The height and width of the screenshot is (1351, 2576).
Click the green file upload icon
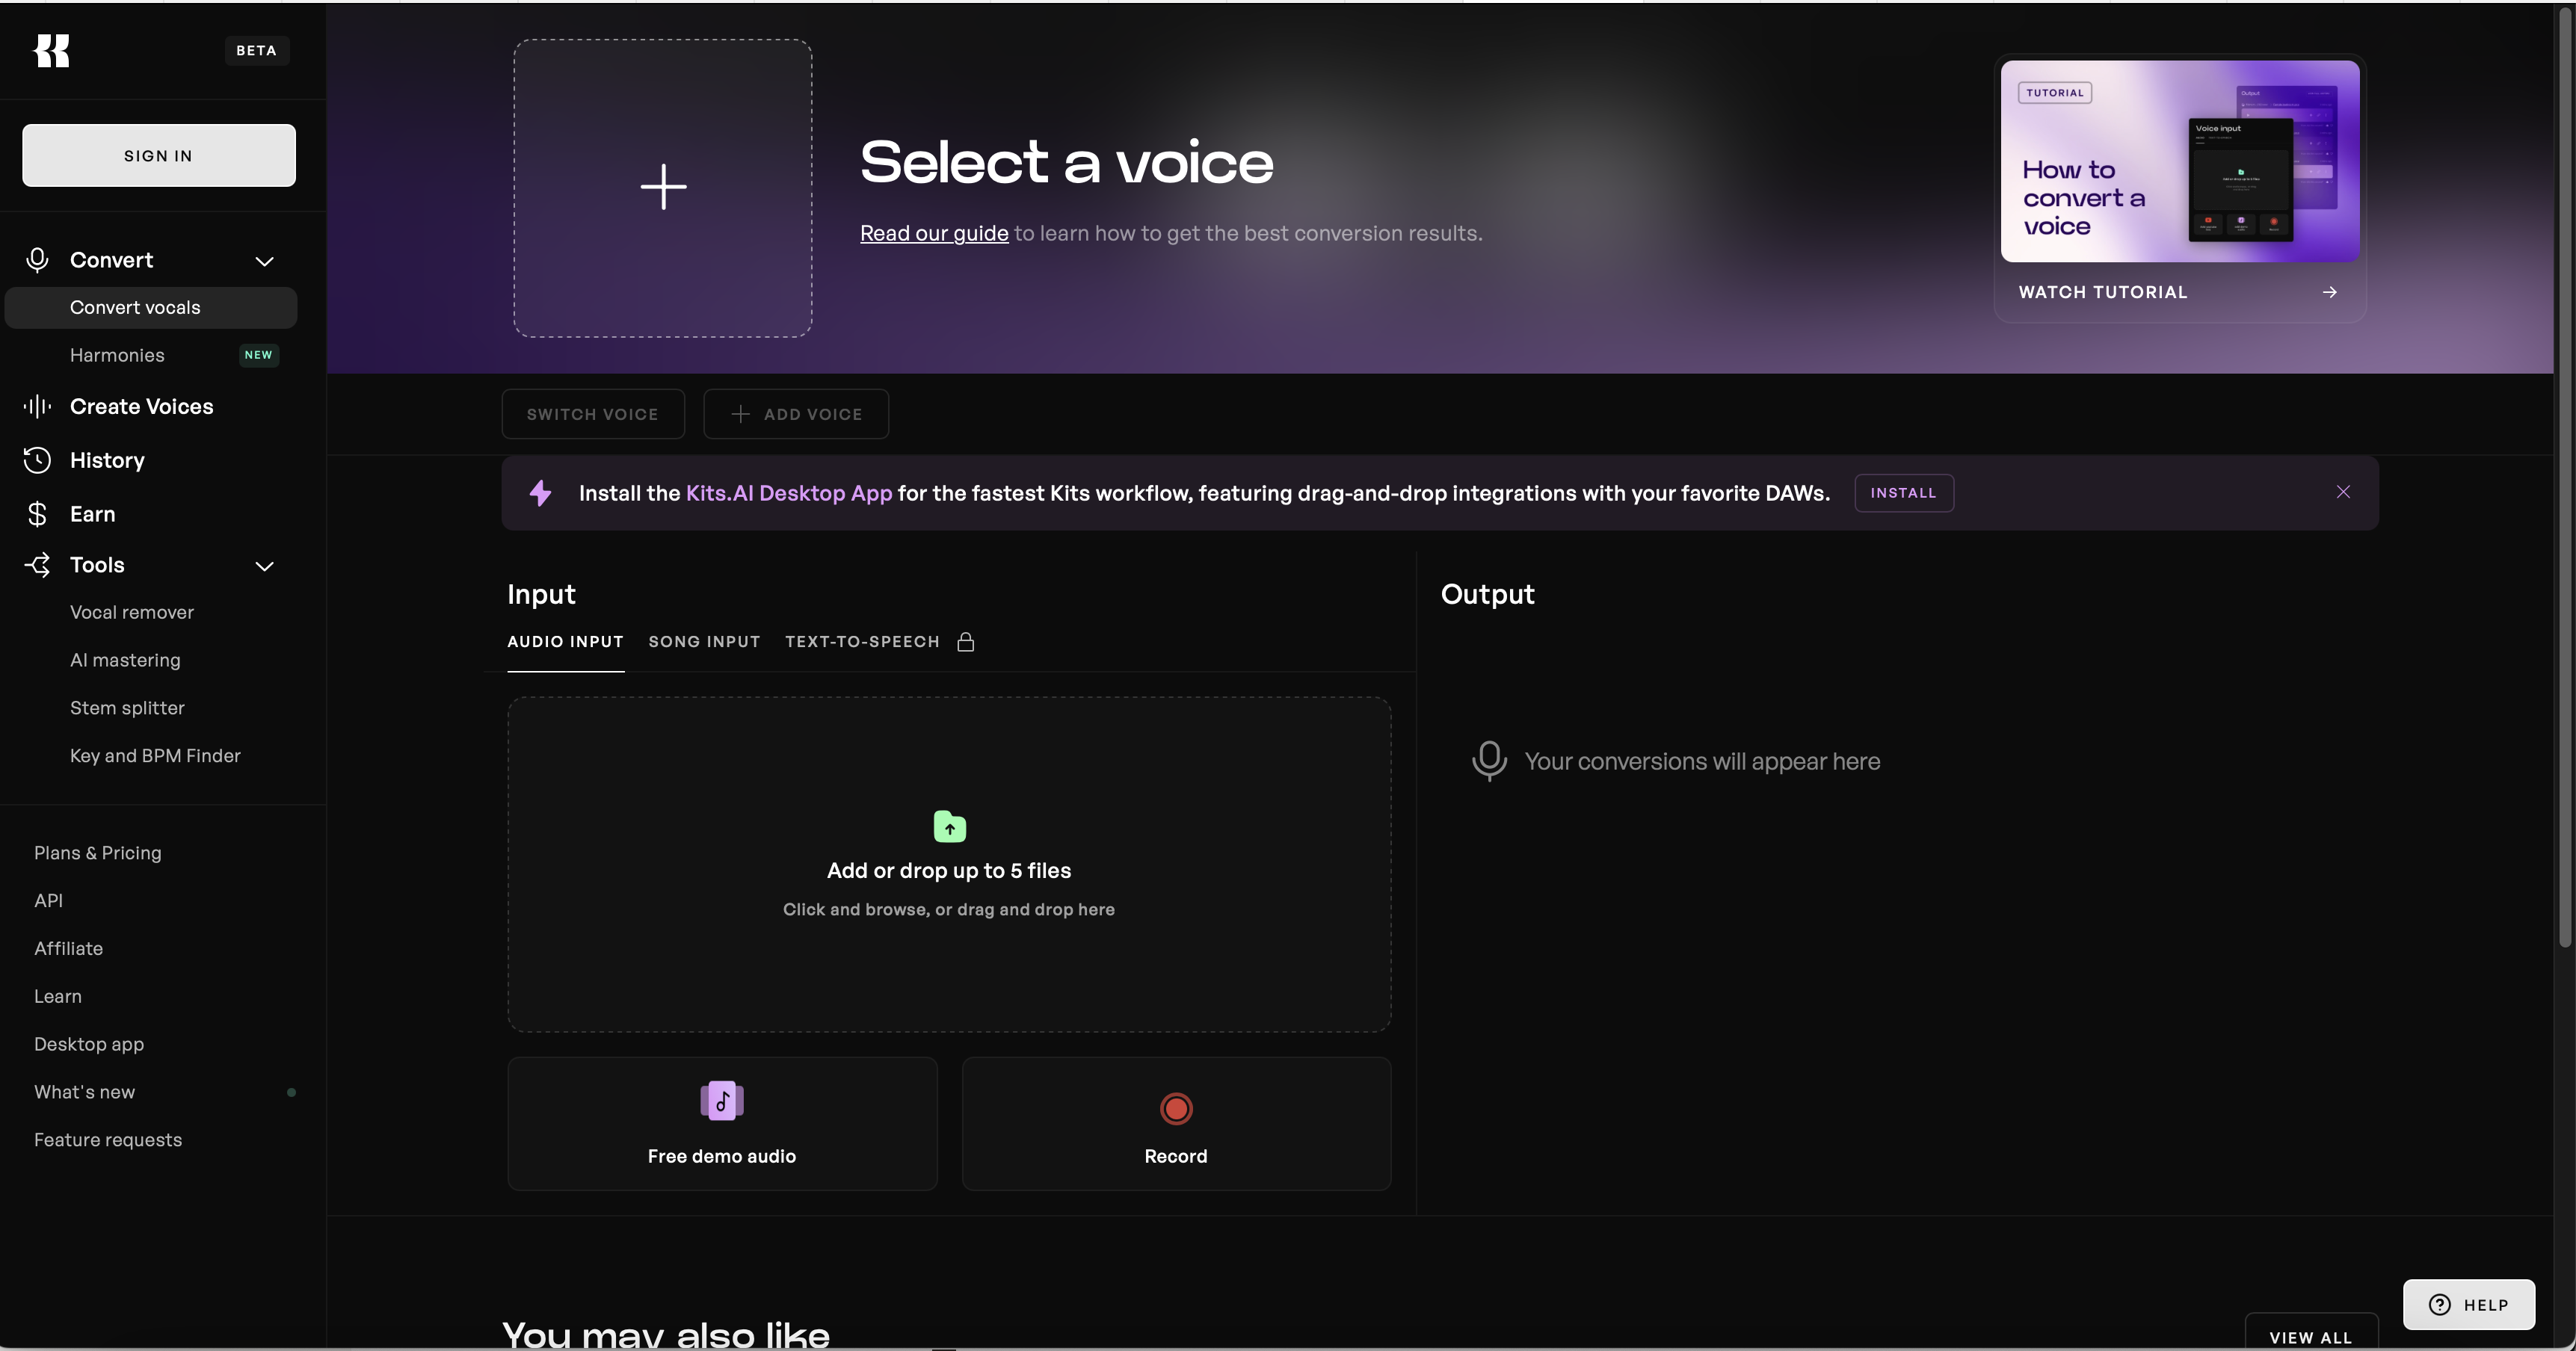[x=949, y=826]
